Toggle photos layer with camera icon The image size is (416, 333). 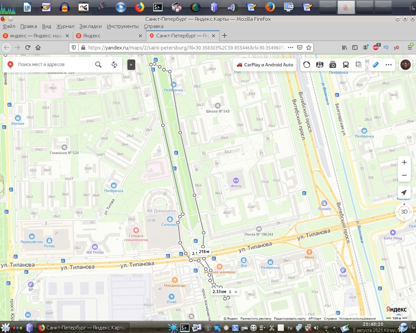tap(333, 65)
